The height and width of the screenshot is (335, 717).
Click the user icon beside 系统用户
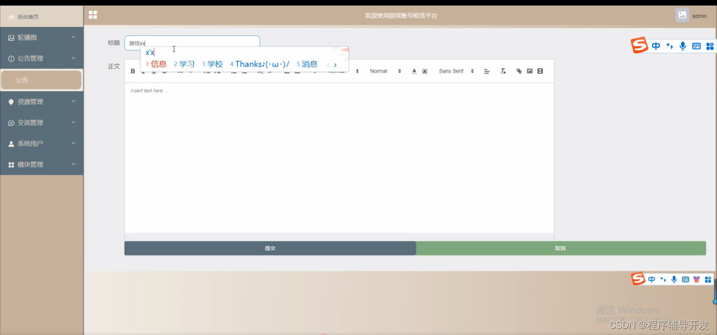pyautogui.click(x=11, y=144)
